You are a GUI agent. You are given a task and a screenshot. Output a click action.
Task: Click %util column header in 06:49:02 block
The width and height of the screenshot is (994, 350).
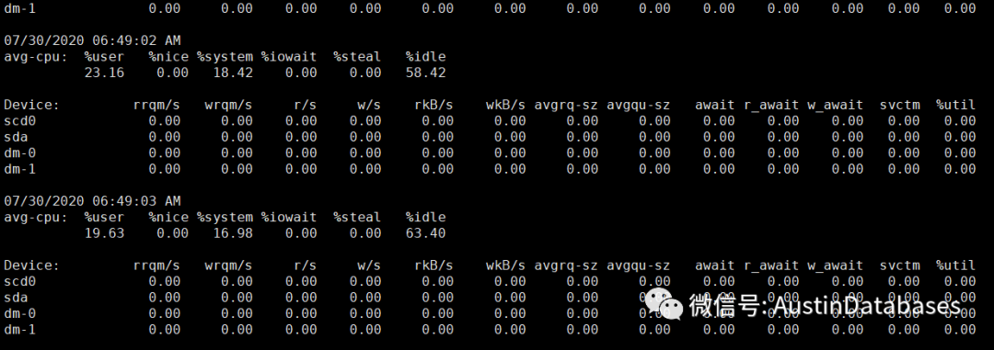pyautogui.click(x=956, y=105)
